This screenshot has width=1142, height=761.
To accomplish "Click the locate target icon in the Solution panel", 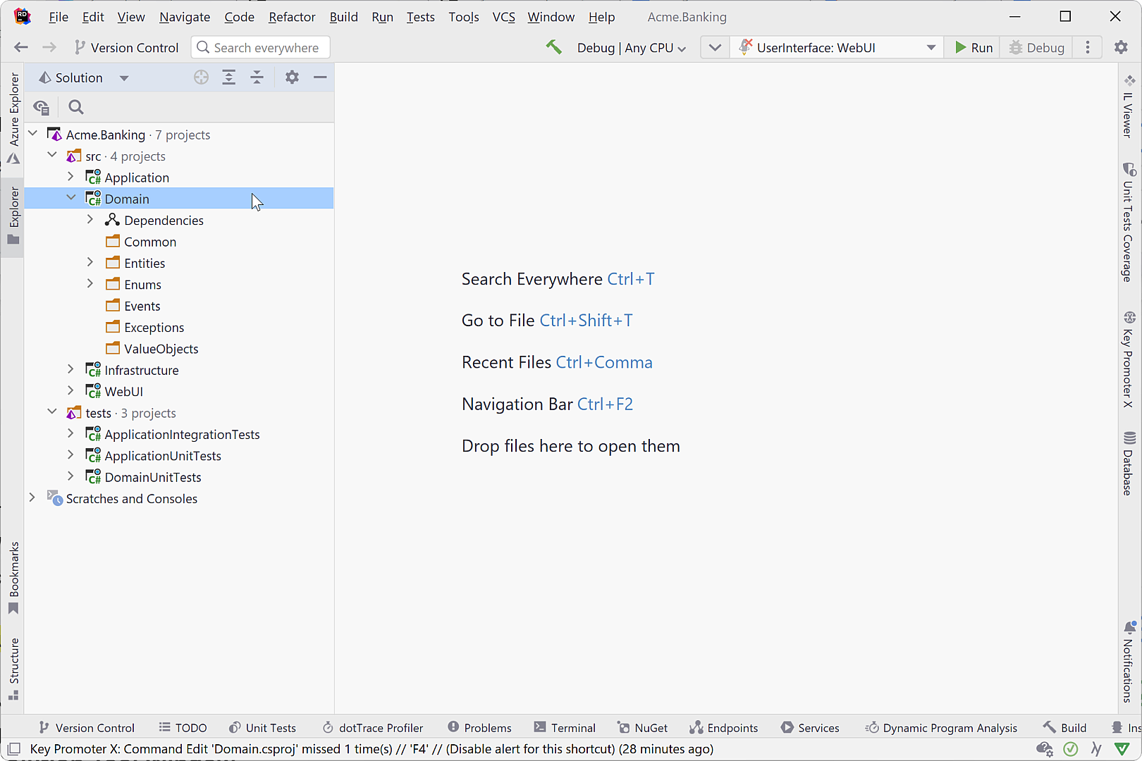I will coord(201,78).
